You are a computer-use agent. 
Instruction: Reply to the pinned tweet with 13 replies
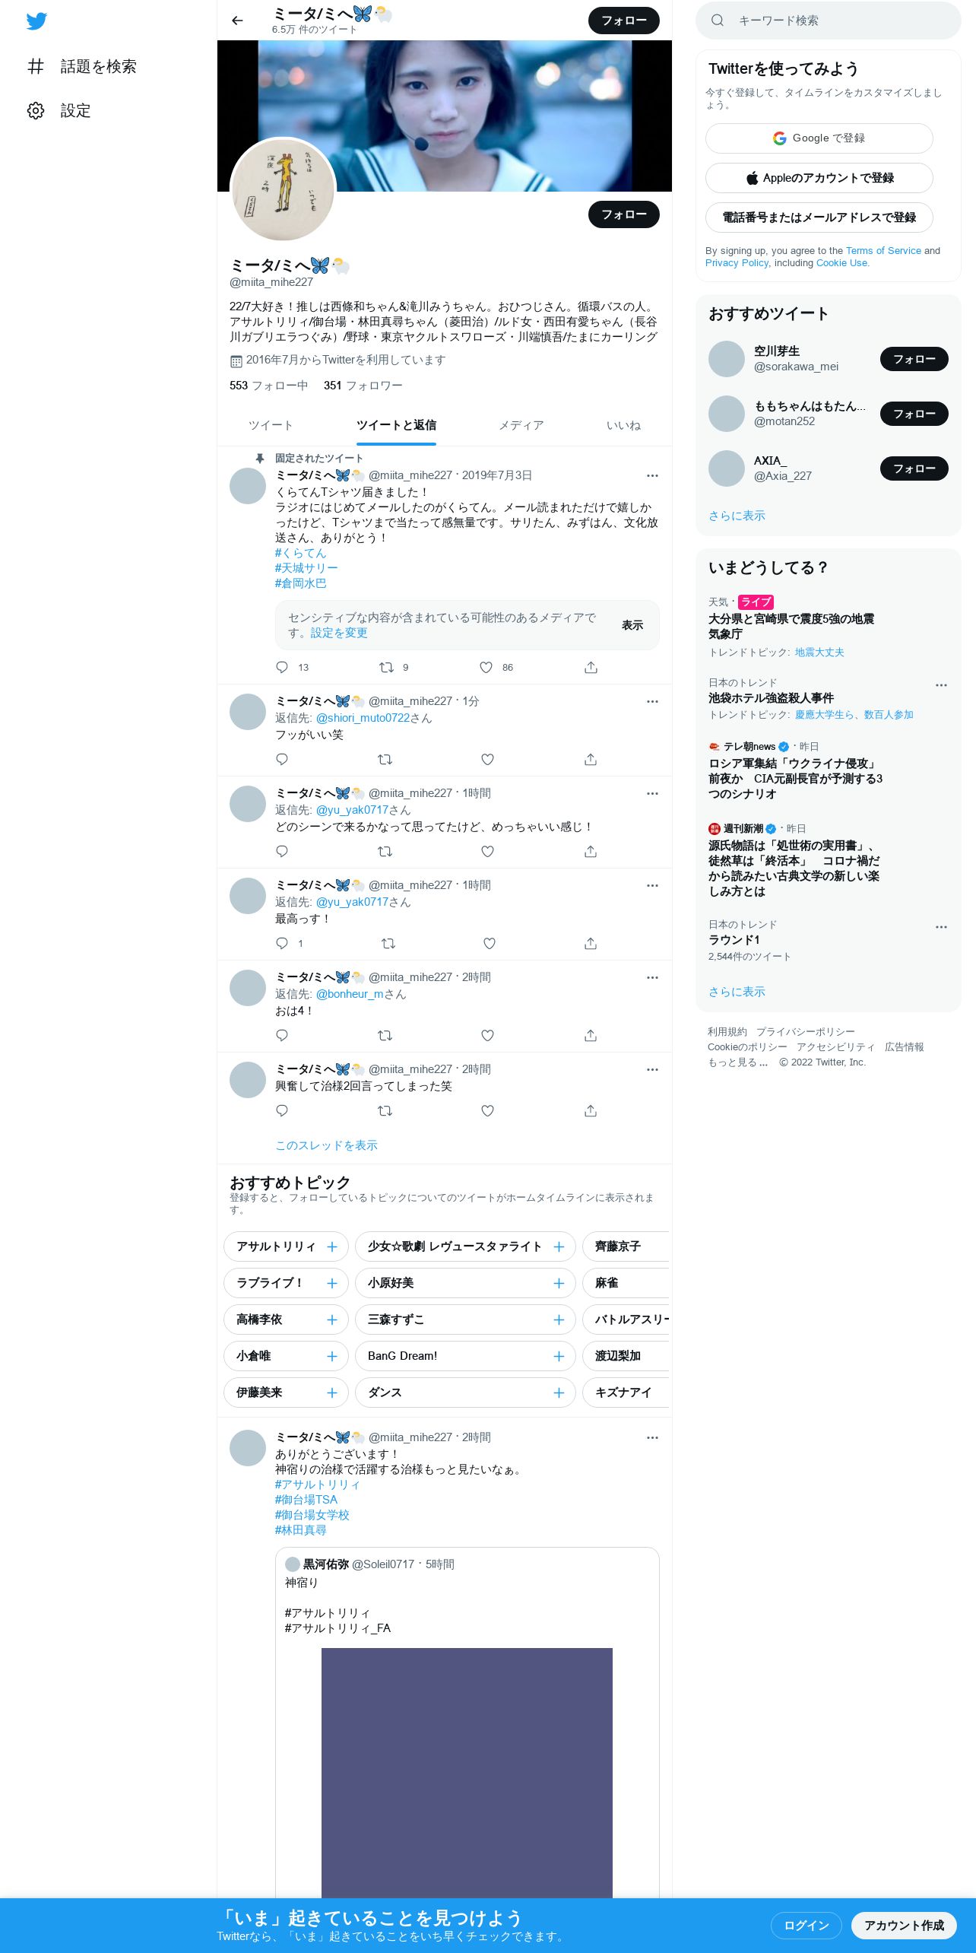[x=282, y=667]
